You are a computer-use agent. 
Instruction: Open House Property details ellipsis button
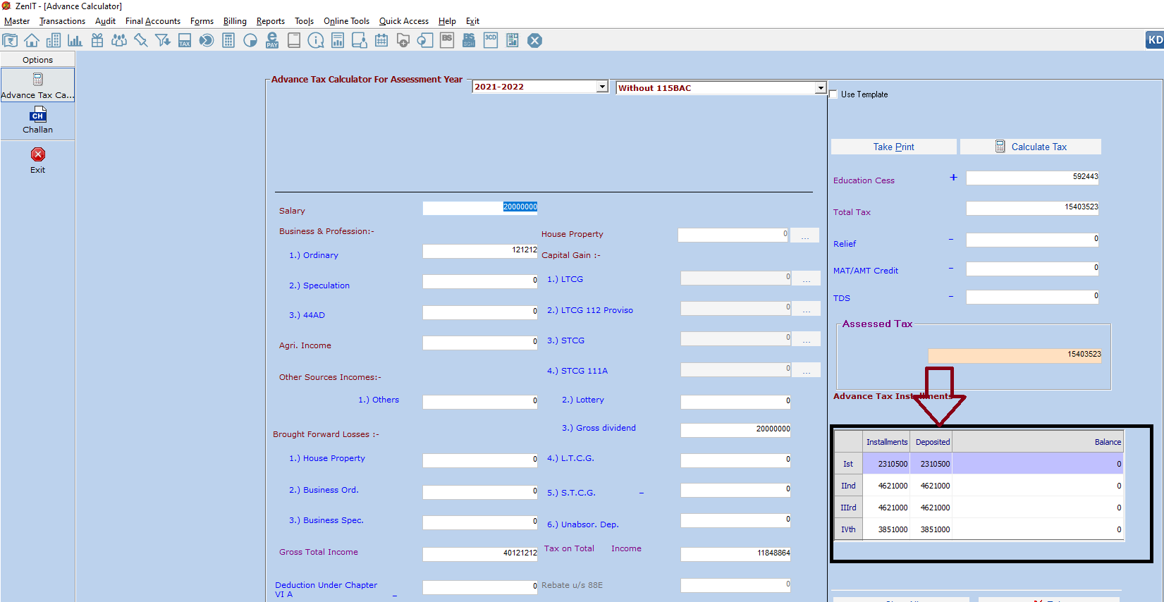pos(804,235)
